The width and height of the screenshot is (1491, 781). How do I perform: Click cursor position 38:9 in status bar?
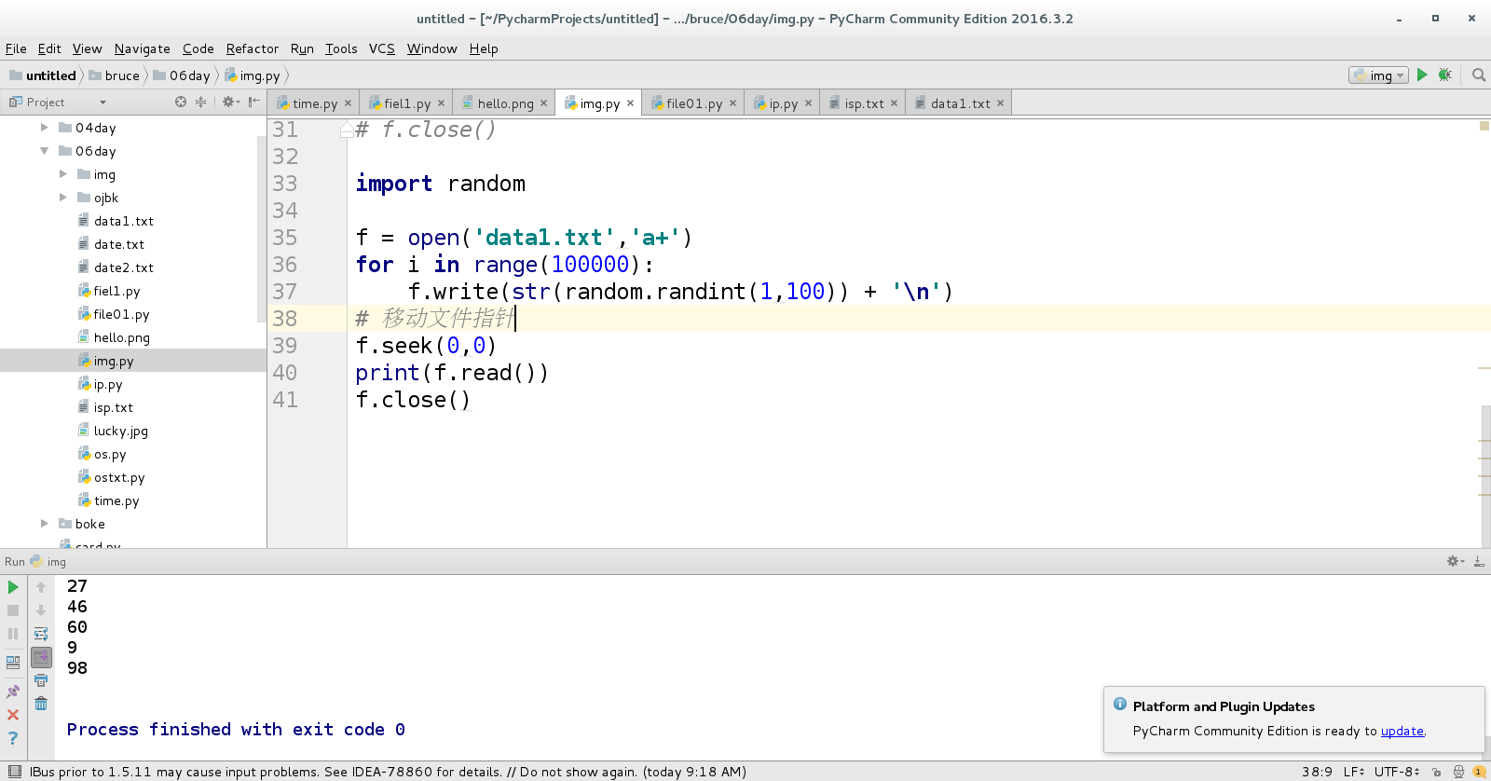[1317, 772]
